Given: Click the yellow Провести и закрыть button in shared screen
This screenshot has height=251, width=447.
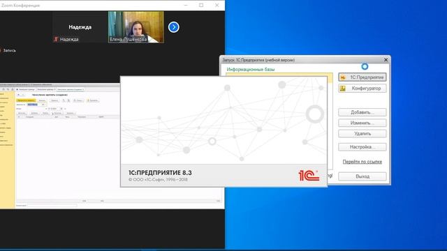Looking at the screenshot, I should [x=26, y=100].
